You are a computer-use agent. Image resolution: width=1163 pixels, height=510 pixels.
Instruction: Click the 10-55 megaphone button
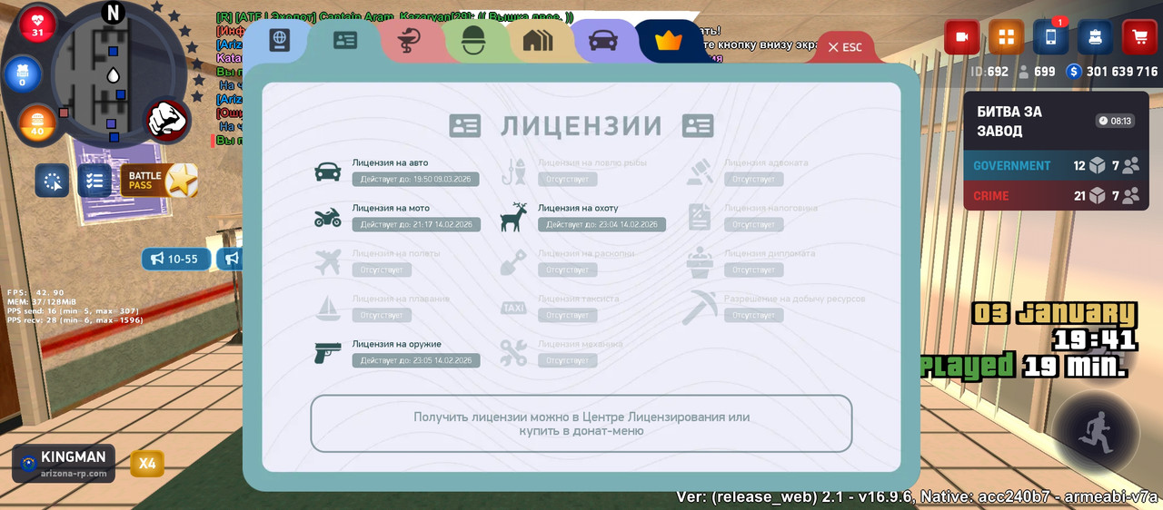point(175,259)
